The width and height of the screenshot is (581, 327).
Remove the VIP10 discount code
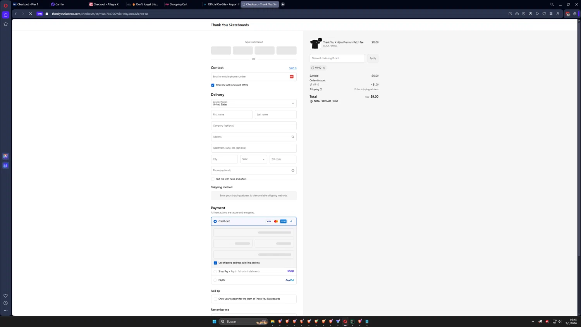tap(324, 68)
